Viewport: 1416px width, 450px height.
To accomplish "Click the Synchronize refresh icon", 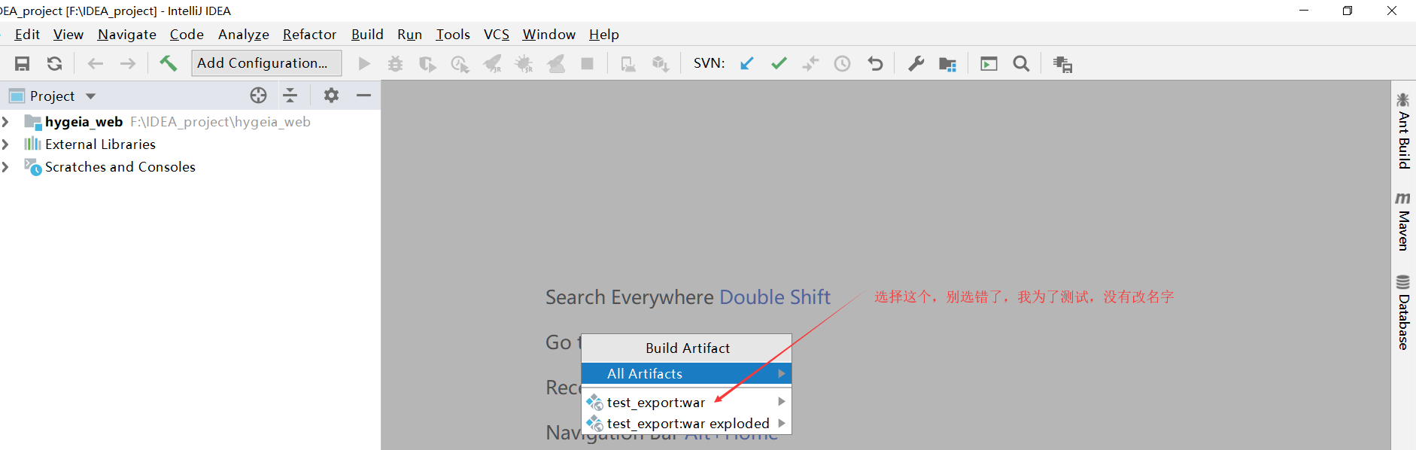I will point(54,64).
